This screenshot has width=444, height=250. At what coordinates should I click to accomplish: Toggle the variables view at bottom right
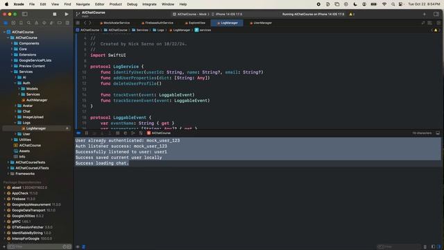coord(433,247)
